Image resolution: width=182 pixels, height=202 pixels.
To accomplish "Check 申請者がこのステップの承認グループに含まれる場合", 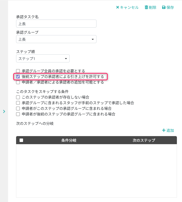I will coord(18,109).
